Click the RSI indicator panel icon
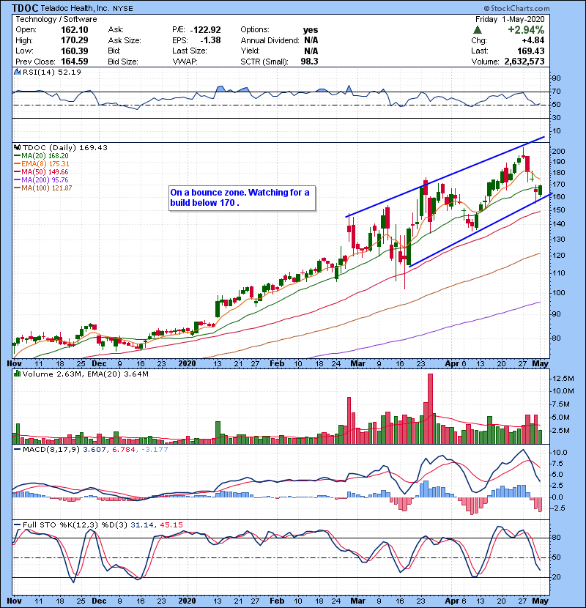Viewport: 586px width, 608px height. tap(17, 72)
